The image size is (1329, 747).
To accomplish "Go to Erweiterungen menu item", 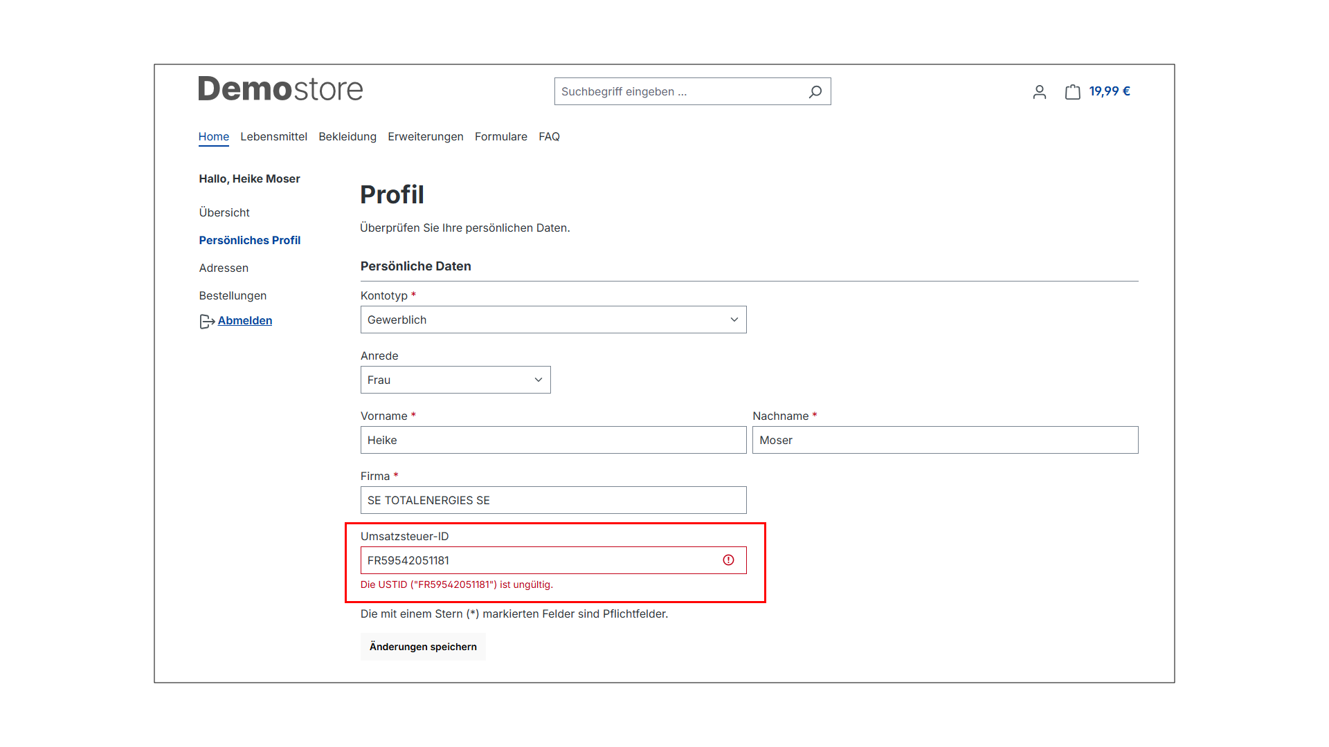I will click(425, 136).
